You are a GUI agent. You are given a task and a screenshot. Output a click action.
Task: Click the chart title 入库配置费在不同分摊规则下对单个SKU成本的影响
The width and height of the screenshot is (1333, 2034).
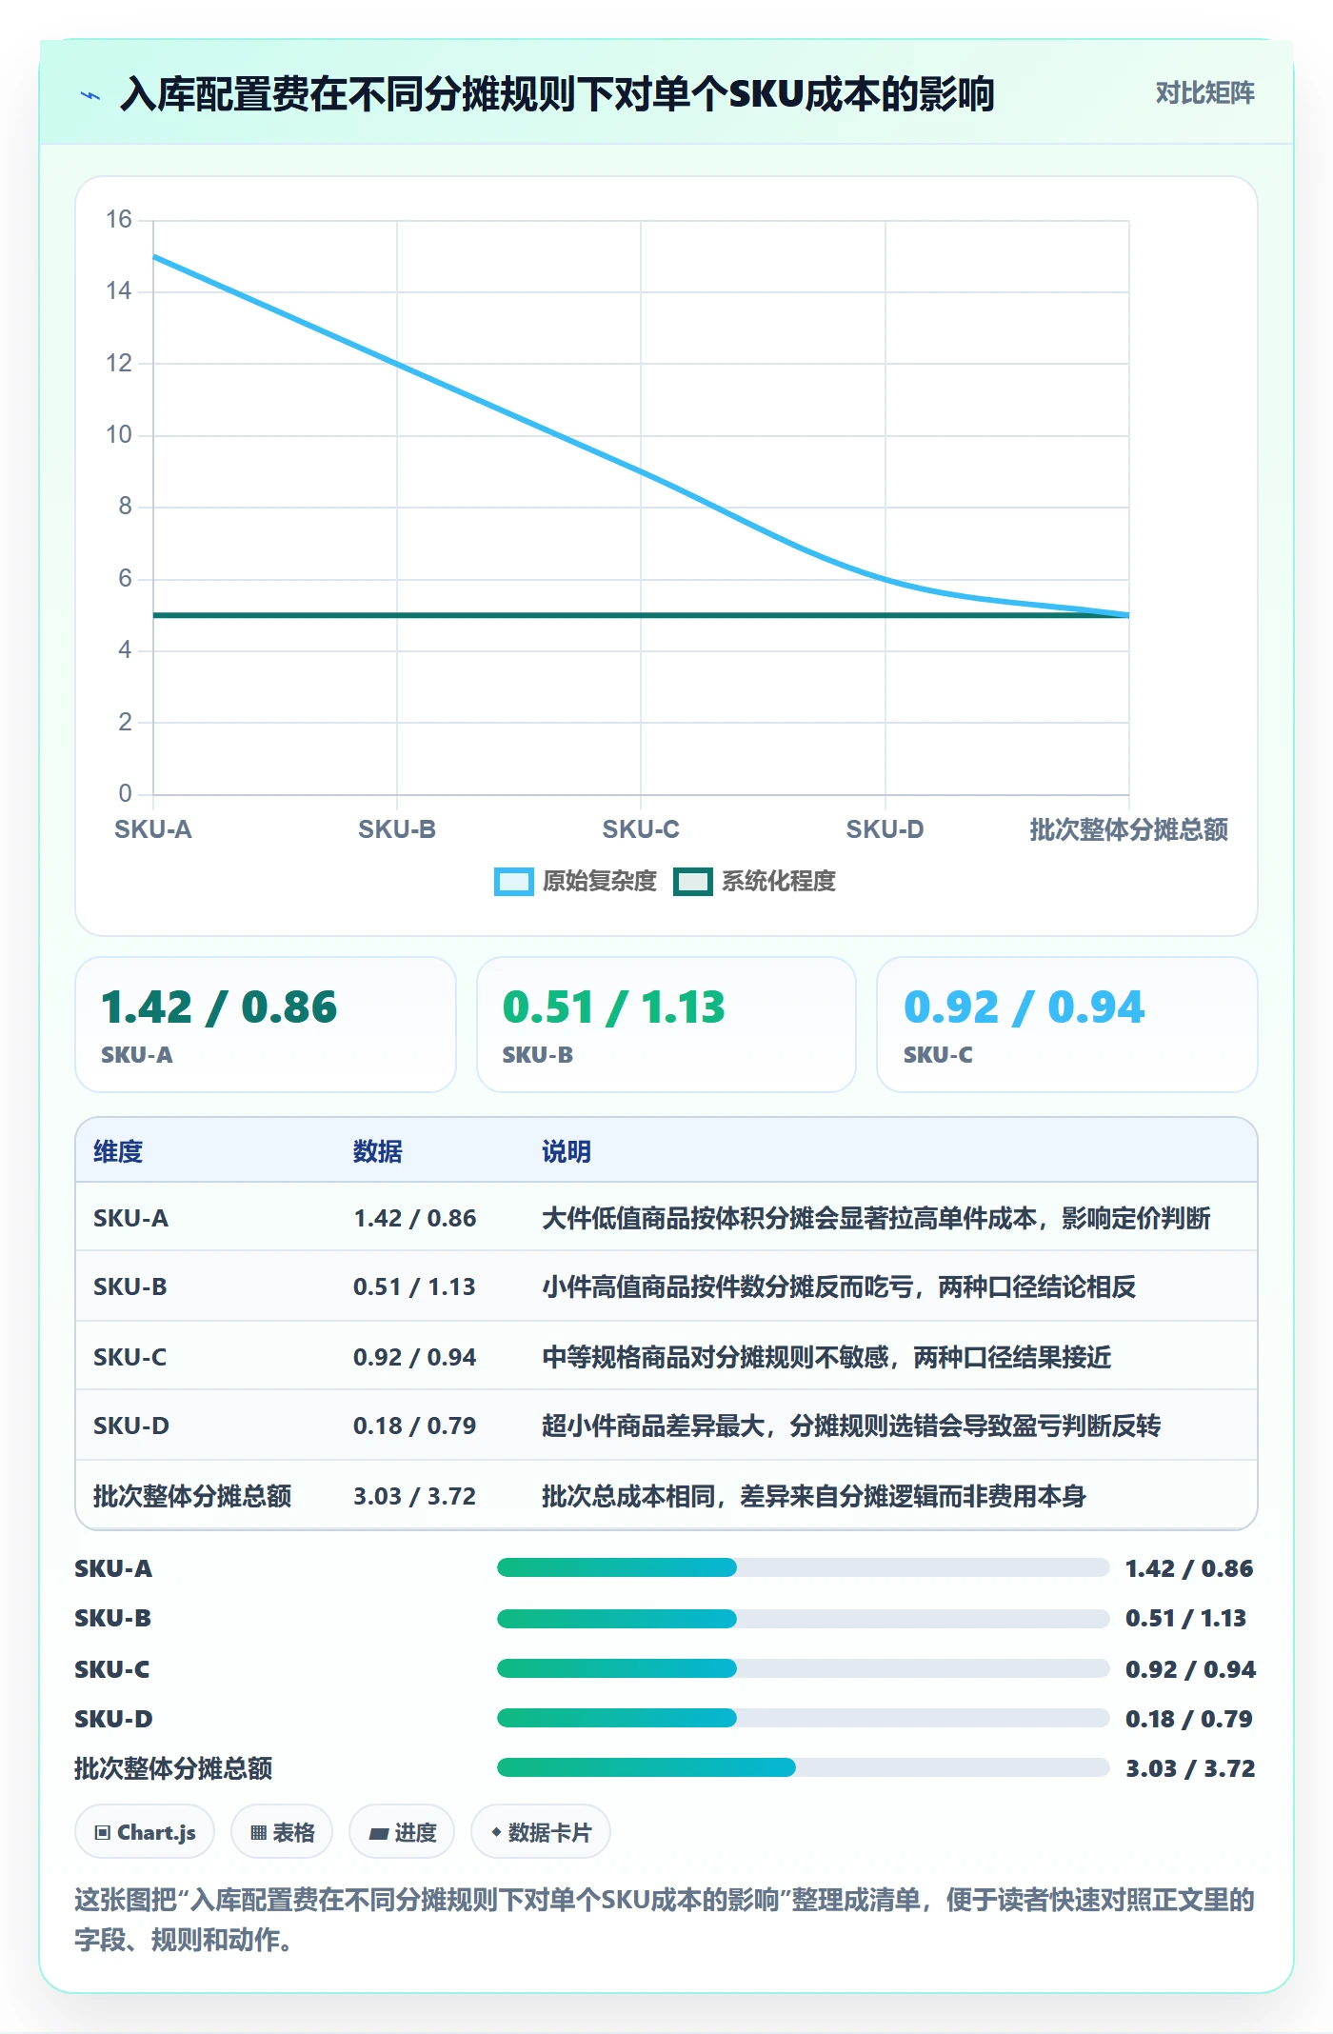coord(557,94)
